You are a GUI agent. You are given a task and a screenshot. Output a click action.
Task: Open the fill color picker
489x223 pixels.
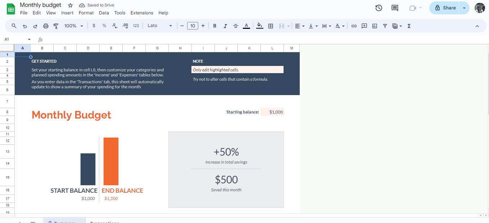click(x=260, y=26)
